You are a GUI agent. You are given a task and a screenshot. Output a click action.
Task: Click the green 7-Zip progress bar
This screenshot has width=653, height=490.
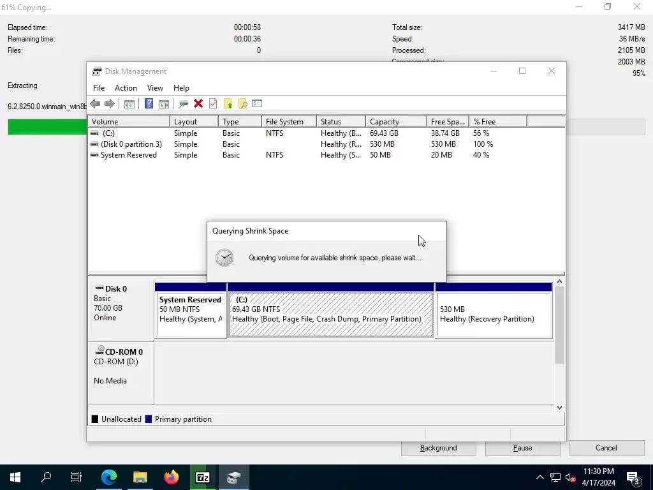click(x=47, y=127)
